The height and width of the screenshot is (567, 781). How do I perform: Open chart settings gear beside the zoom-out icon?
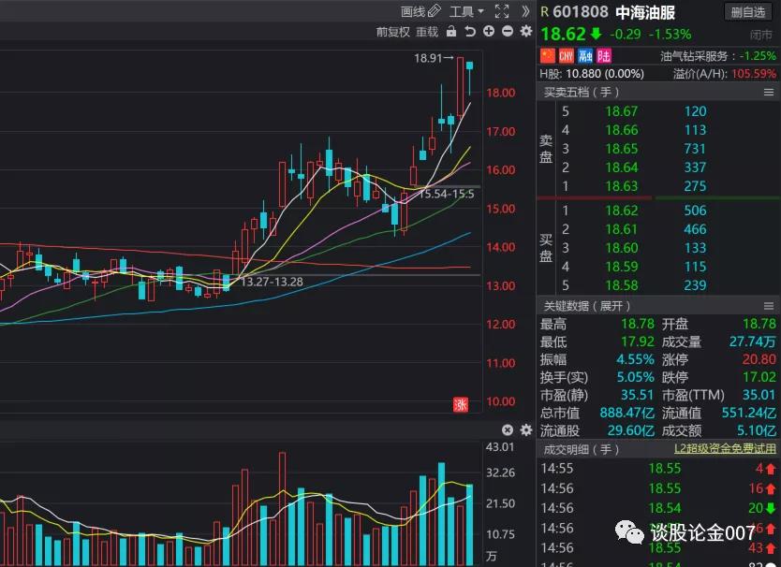pyautogui.click(x=526, y=32)
